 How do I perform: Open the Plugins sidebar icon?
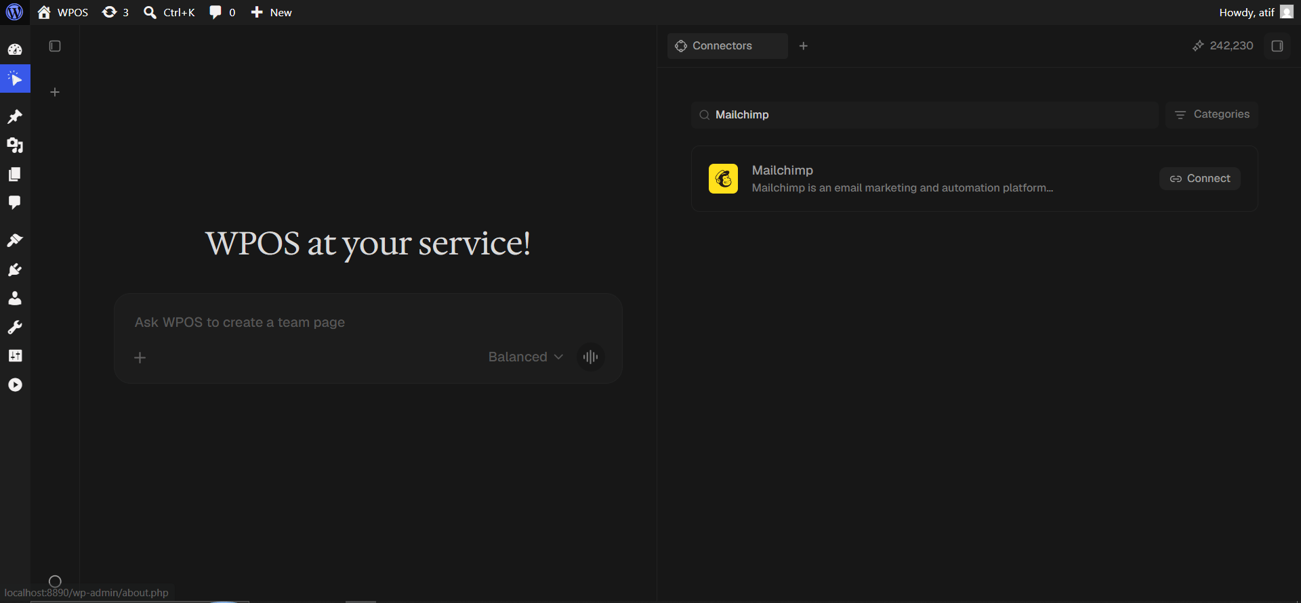click(x=15, y=269)
